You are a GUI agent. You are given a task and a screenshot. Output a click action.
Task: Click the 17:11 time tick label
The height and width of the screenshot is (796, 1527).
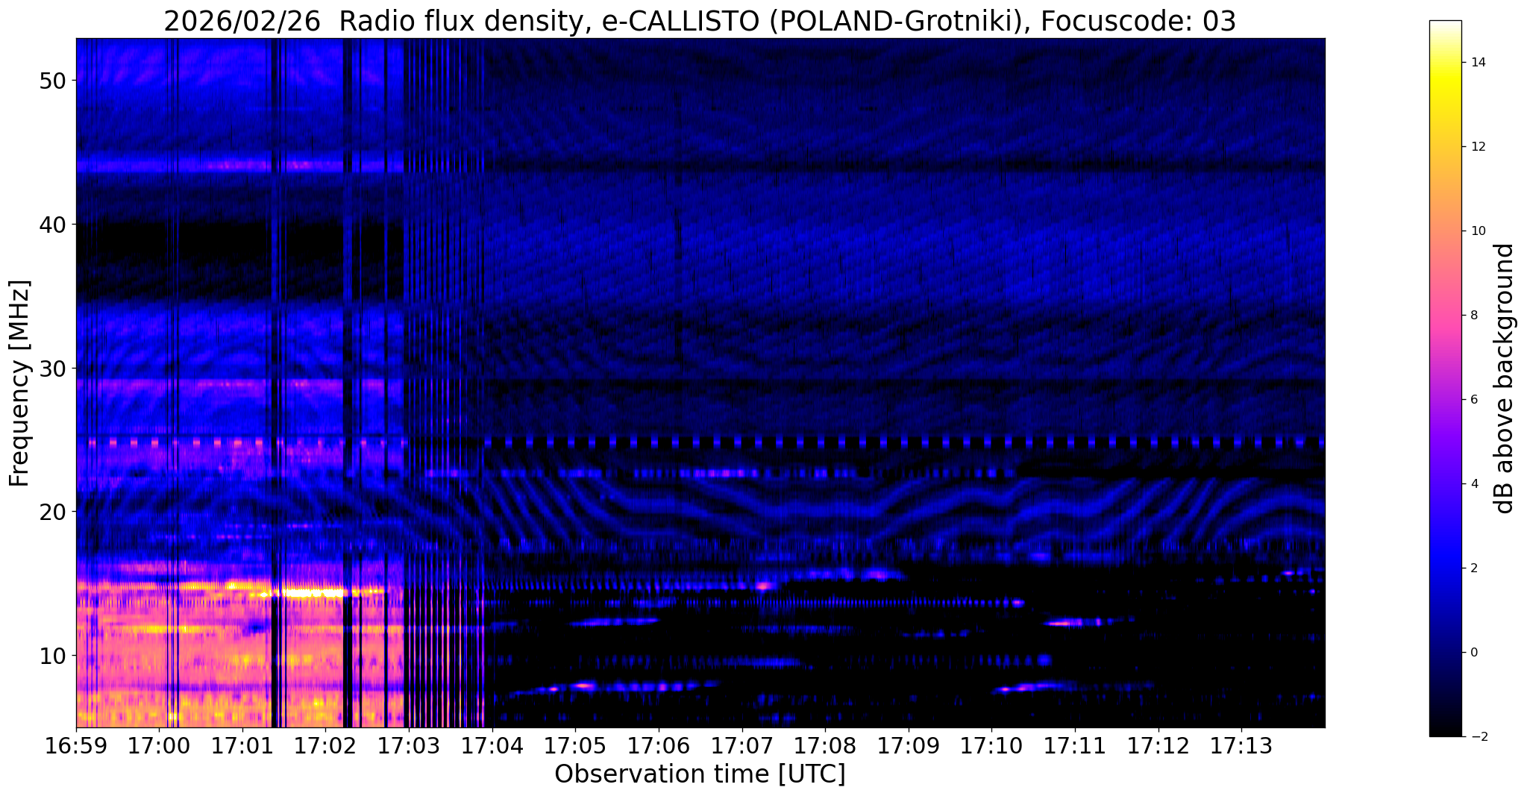click(x=1075, y=746)
